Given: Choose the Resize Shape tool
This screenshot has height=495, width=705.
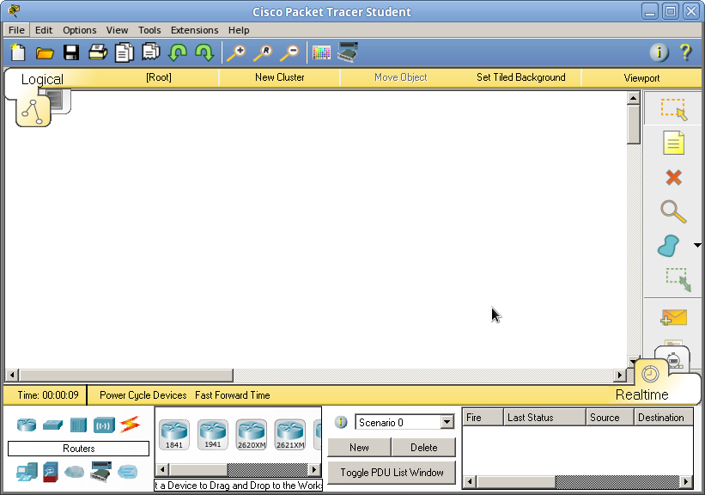Looking at the screenshot, I should pos(678,279).
